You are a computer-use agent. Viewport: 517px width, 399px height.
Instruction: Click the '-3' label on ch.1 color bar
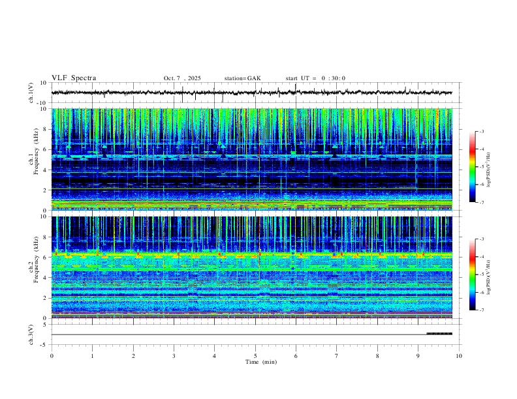[481, 131]
